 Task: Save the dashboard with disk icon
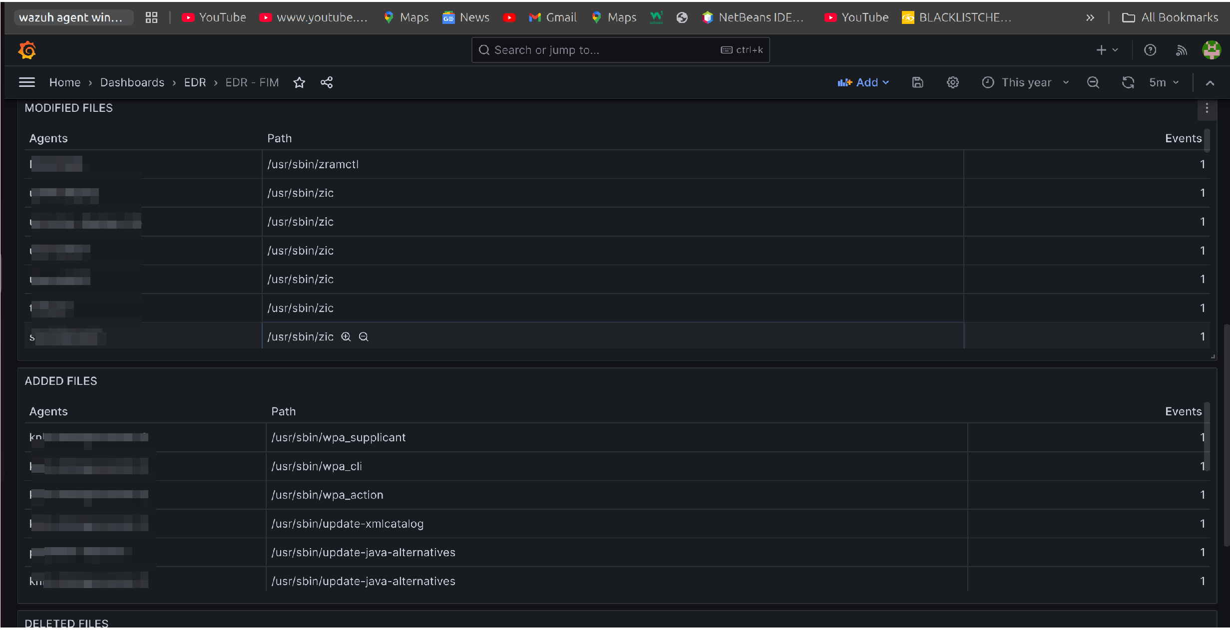coord(917,82)
